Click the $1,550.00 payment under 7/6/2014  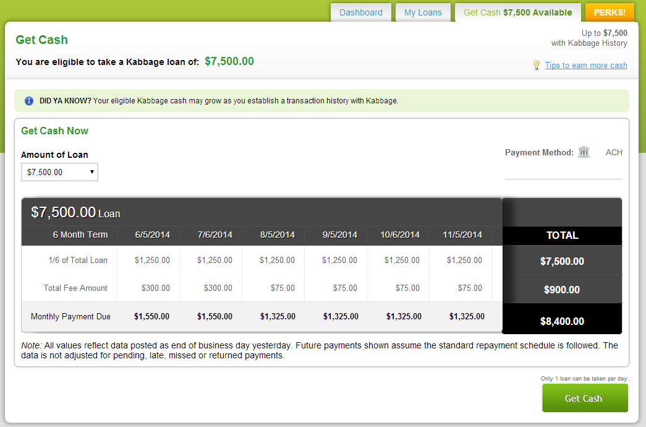point(215,316)
